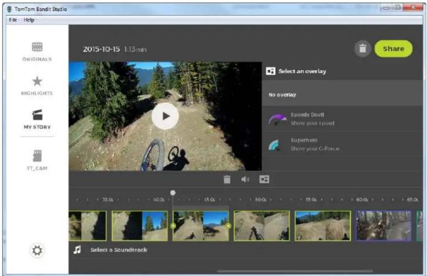Click the story title 2015-10-15
Screen dimensions: 427x276
101,49
